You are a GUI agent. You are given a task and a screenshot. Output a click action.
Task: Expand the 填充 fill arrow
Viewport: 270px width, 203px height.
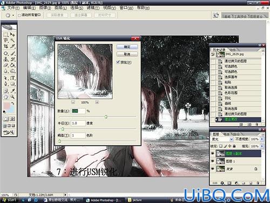262,146
